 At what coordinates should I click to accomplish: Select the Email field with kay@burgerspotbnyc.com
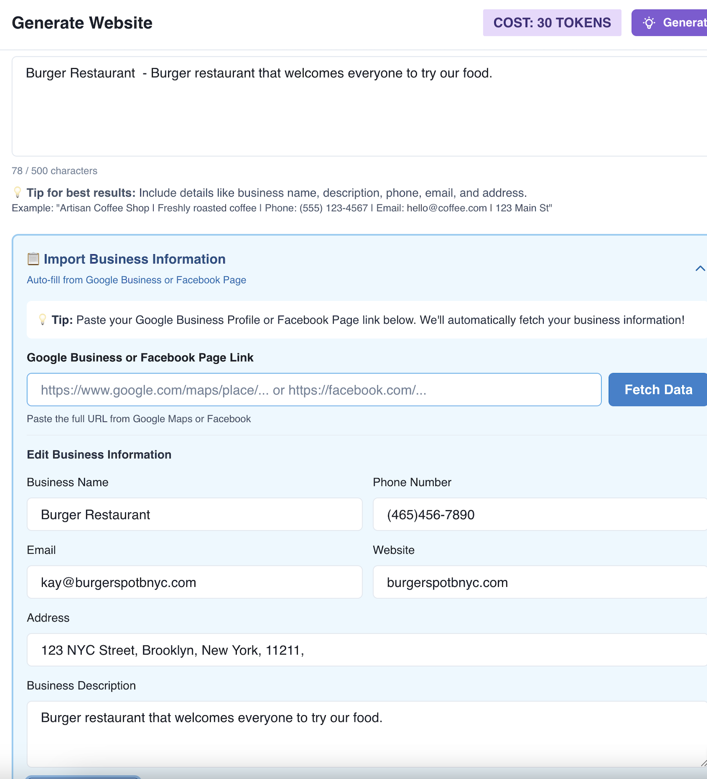coord(194,582)
